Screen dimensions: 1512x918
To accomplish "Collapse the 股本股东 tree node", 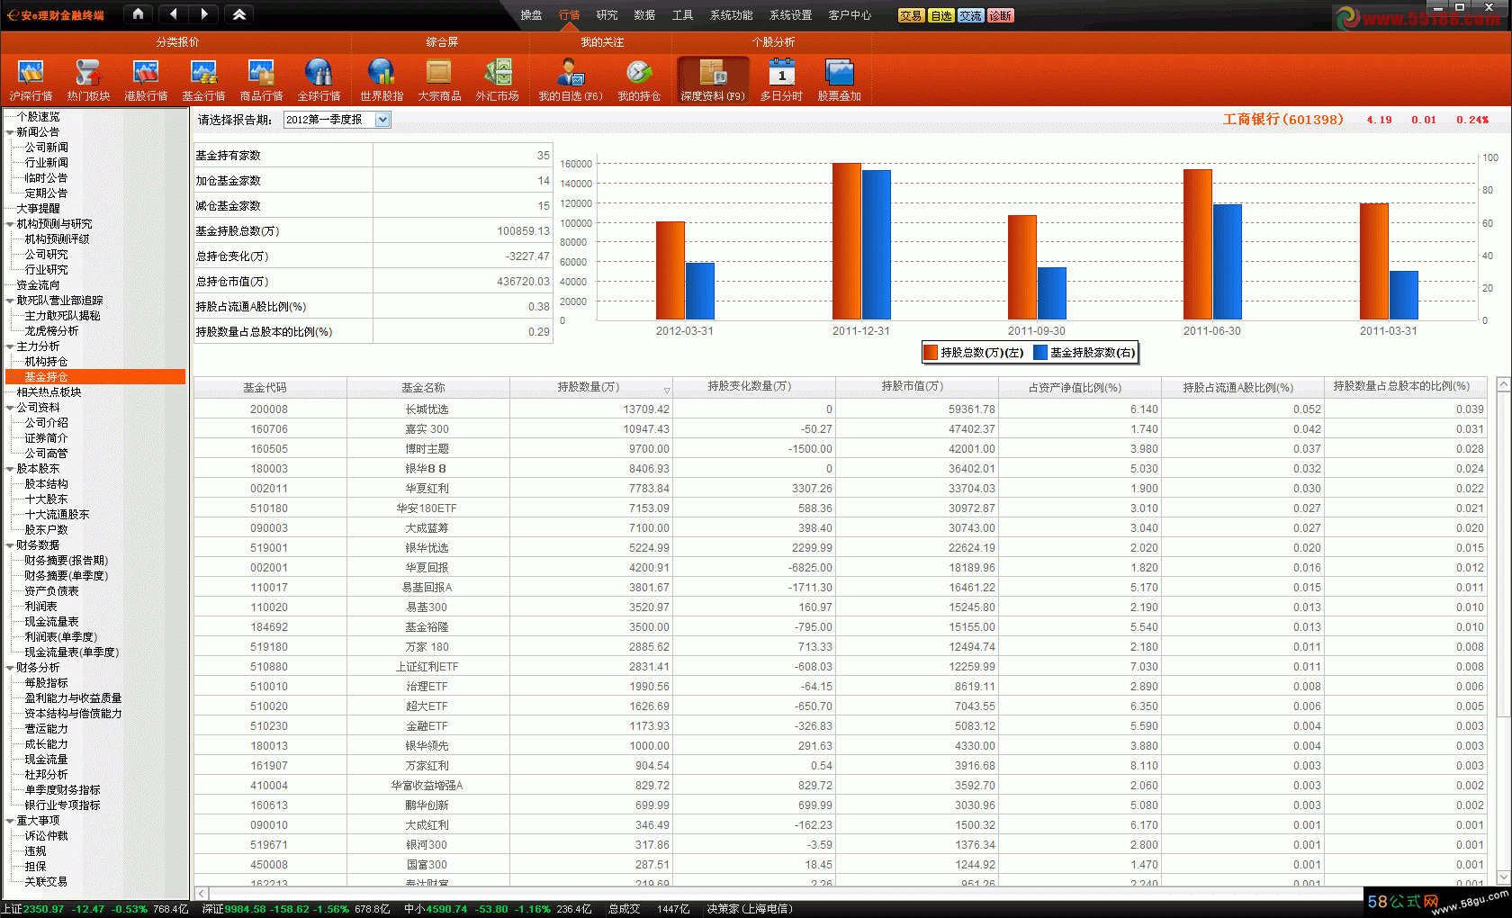I will [x=10, y=469].
